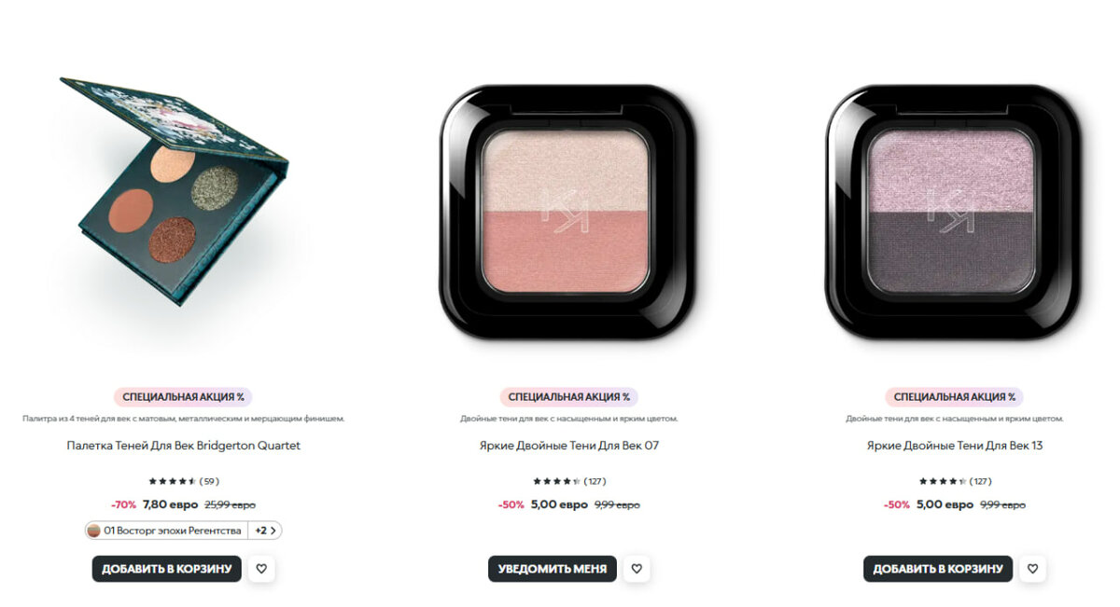Click Уведомить меня for eyeshadow 07
Image resolution: width=1120 pixels, height=607 pixels.
pyautogui.click(x=553, y=569)
